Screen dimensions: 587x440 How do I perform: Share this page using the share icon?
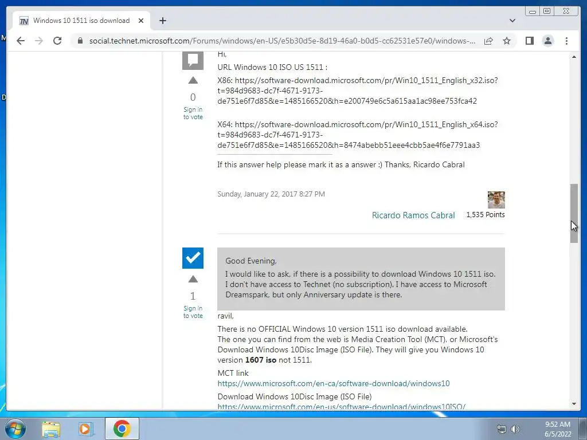[488, 41]
